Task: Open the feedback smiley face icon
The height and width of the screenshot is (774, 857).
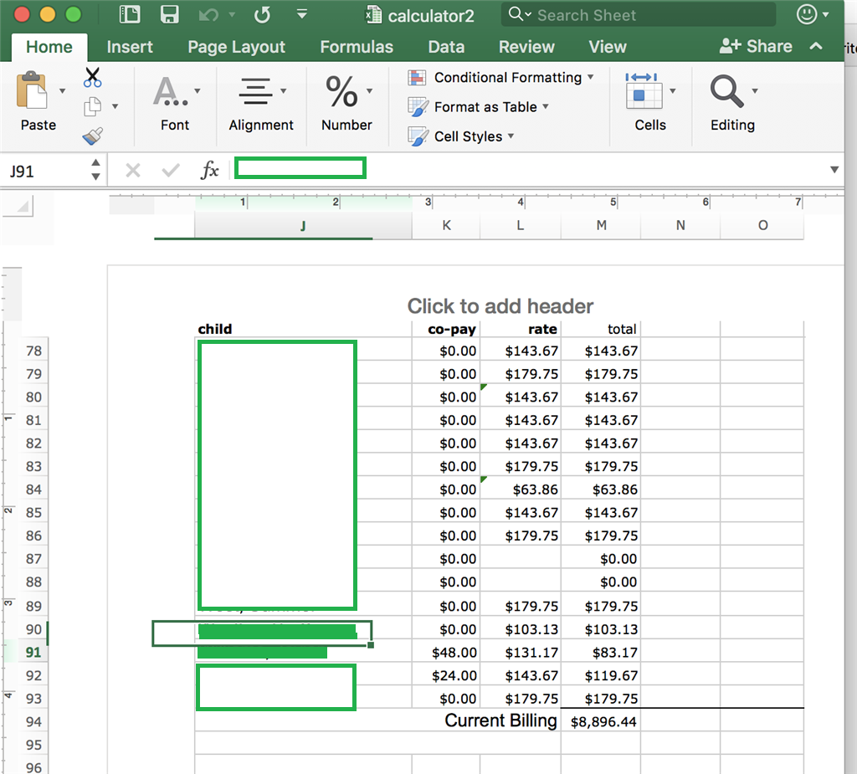Action: pos(807,14)
